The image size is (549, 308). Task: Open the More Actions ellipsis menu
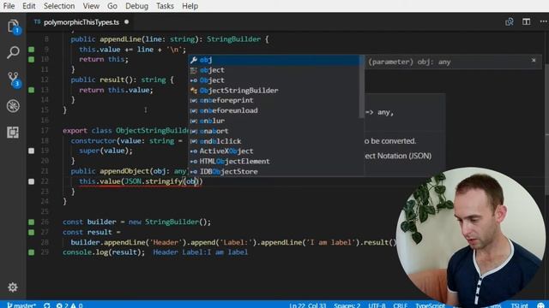543,21
